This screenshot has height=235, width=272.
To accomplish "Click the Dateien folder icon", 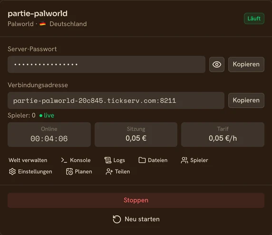I will pyautogui.click(x=142, y=160).
